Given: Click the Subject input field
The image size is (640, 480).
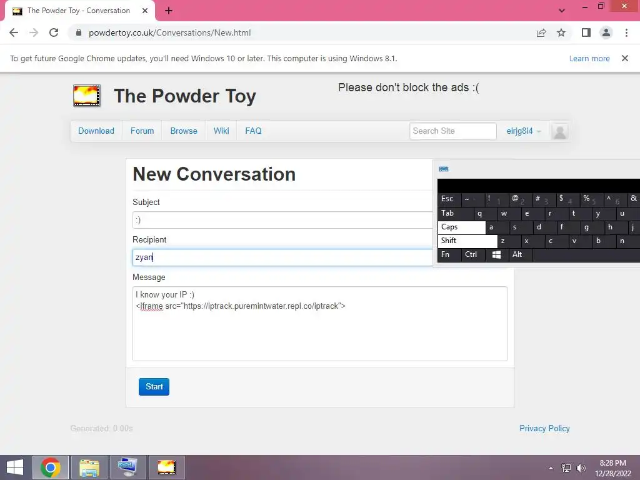Looking at the screenshot, I should (x=282, y=221).
